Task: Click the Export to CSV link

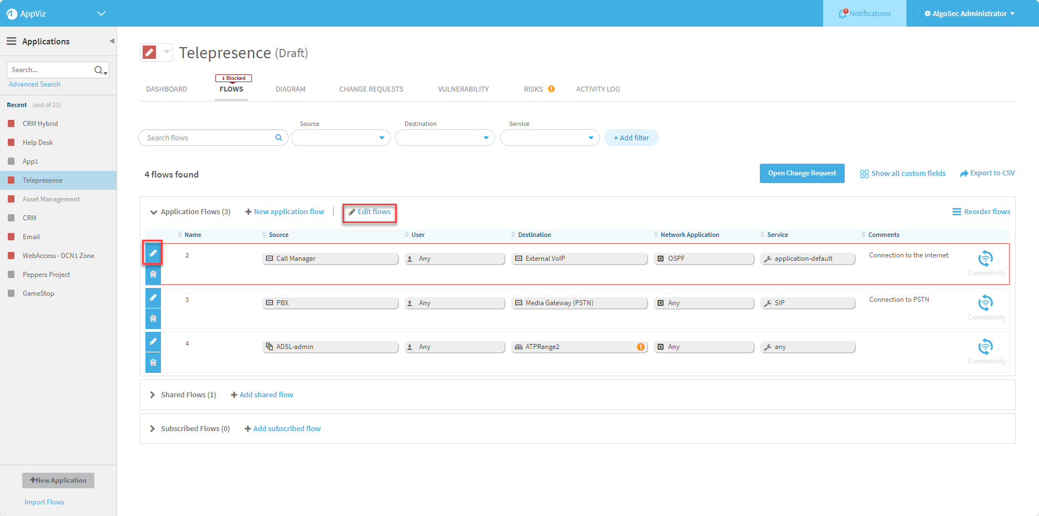Action: pos(987,173)
